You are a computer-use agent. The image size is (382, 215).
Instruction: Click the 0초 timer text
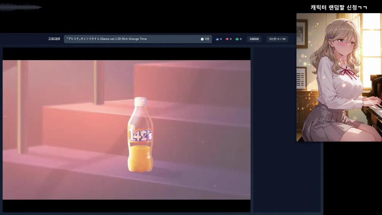tap(207, 39)
